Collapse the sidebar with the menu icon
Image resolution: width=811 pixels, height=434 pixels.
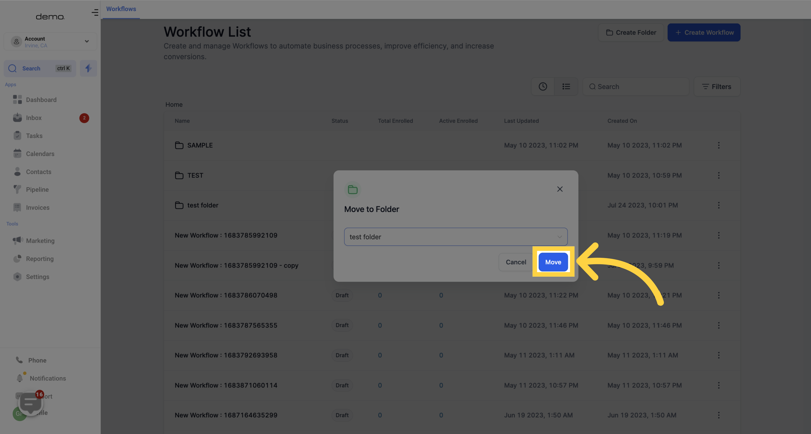[95, 13]
